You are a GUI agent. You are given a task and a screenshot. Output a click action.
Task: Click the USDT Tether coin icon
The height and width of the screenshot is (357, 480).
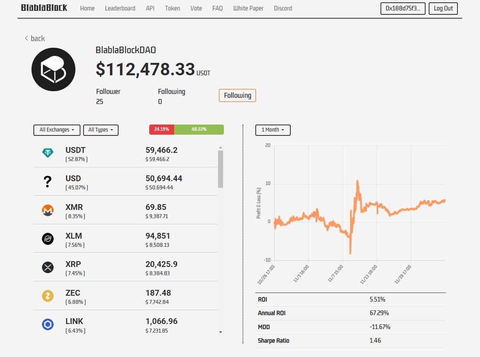48,153
